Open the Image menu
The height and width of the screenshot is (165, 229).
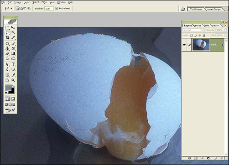coord(18,2)
